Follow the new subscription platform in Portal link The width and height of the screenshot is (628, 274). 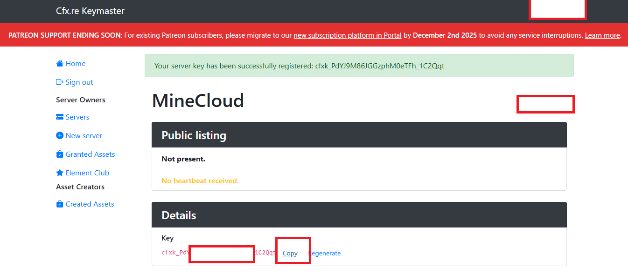(348, 35)
